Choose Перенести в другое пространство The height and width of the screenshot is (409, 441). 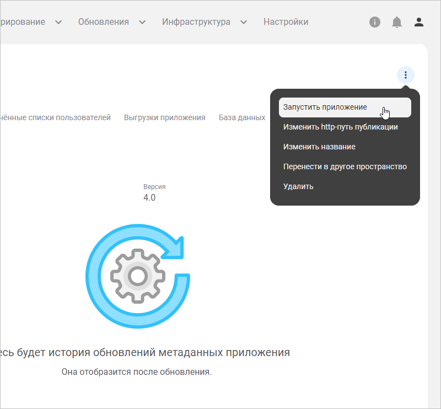coord(345,166)
